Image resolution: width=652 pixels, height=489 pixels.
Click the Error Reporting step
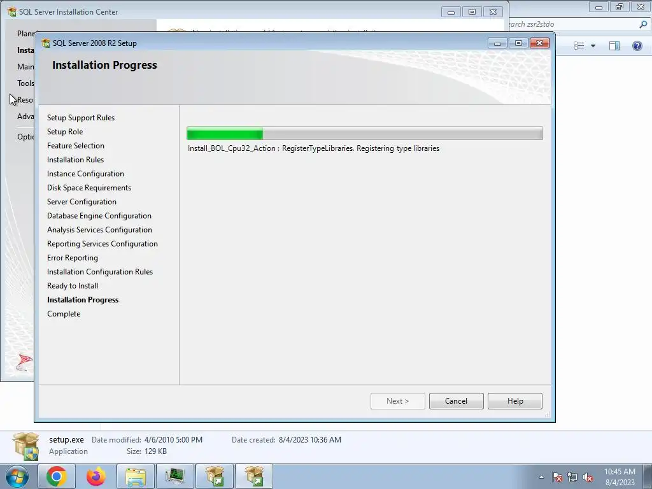(x=73, y=258)
